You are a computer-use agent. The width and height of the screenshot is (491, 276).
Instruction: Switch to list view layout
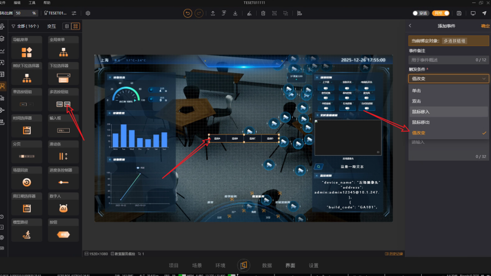click(67, 26)
